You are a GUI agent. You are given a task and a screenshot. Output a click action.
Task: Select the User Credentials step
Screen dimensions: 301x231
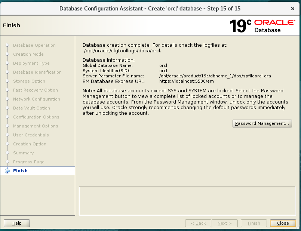(31, 135)
